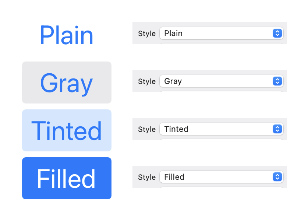Click the blue chevron icon on the Gray popup
The image size is (287, 221).
[277, 81]
